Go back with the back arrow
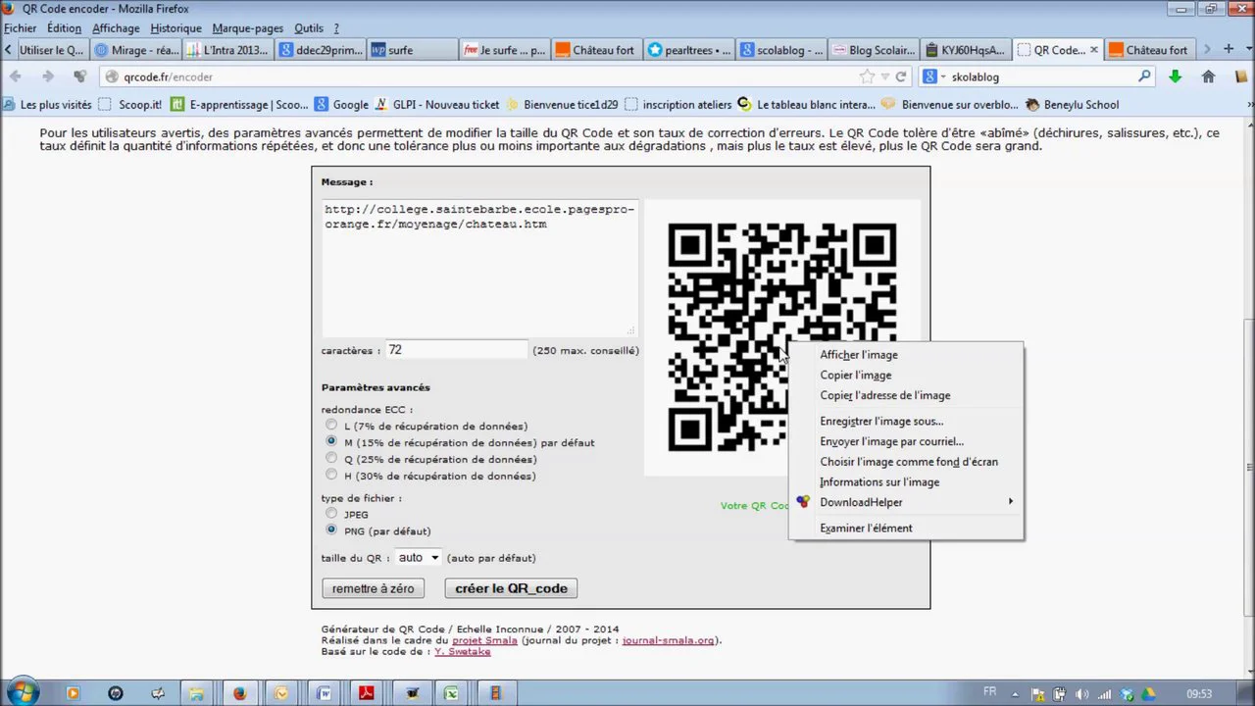This screenshot has width=1255, height=706. pos(15,76)
